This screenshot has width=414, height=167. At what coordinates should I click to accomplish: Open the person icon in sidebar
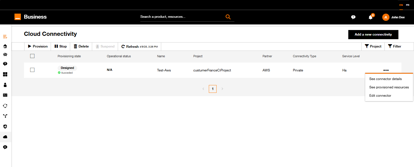tap(5, 85)
